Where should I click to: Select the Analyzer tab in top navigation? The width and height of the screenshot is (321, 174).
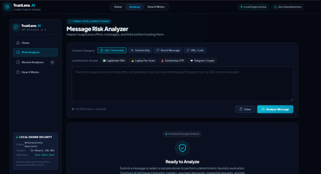point(135,7)
